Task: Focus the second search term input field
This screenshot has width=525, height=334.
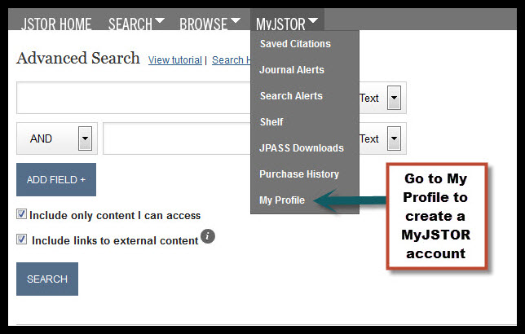Action: (x=177, y=138)
